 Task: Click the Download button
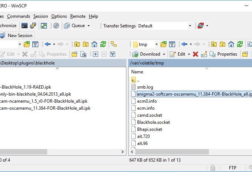[x=146, y=54]
